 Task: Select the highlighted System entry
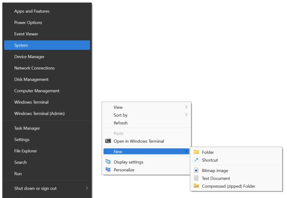pyautogui.click(x=47, y=45)
